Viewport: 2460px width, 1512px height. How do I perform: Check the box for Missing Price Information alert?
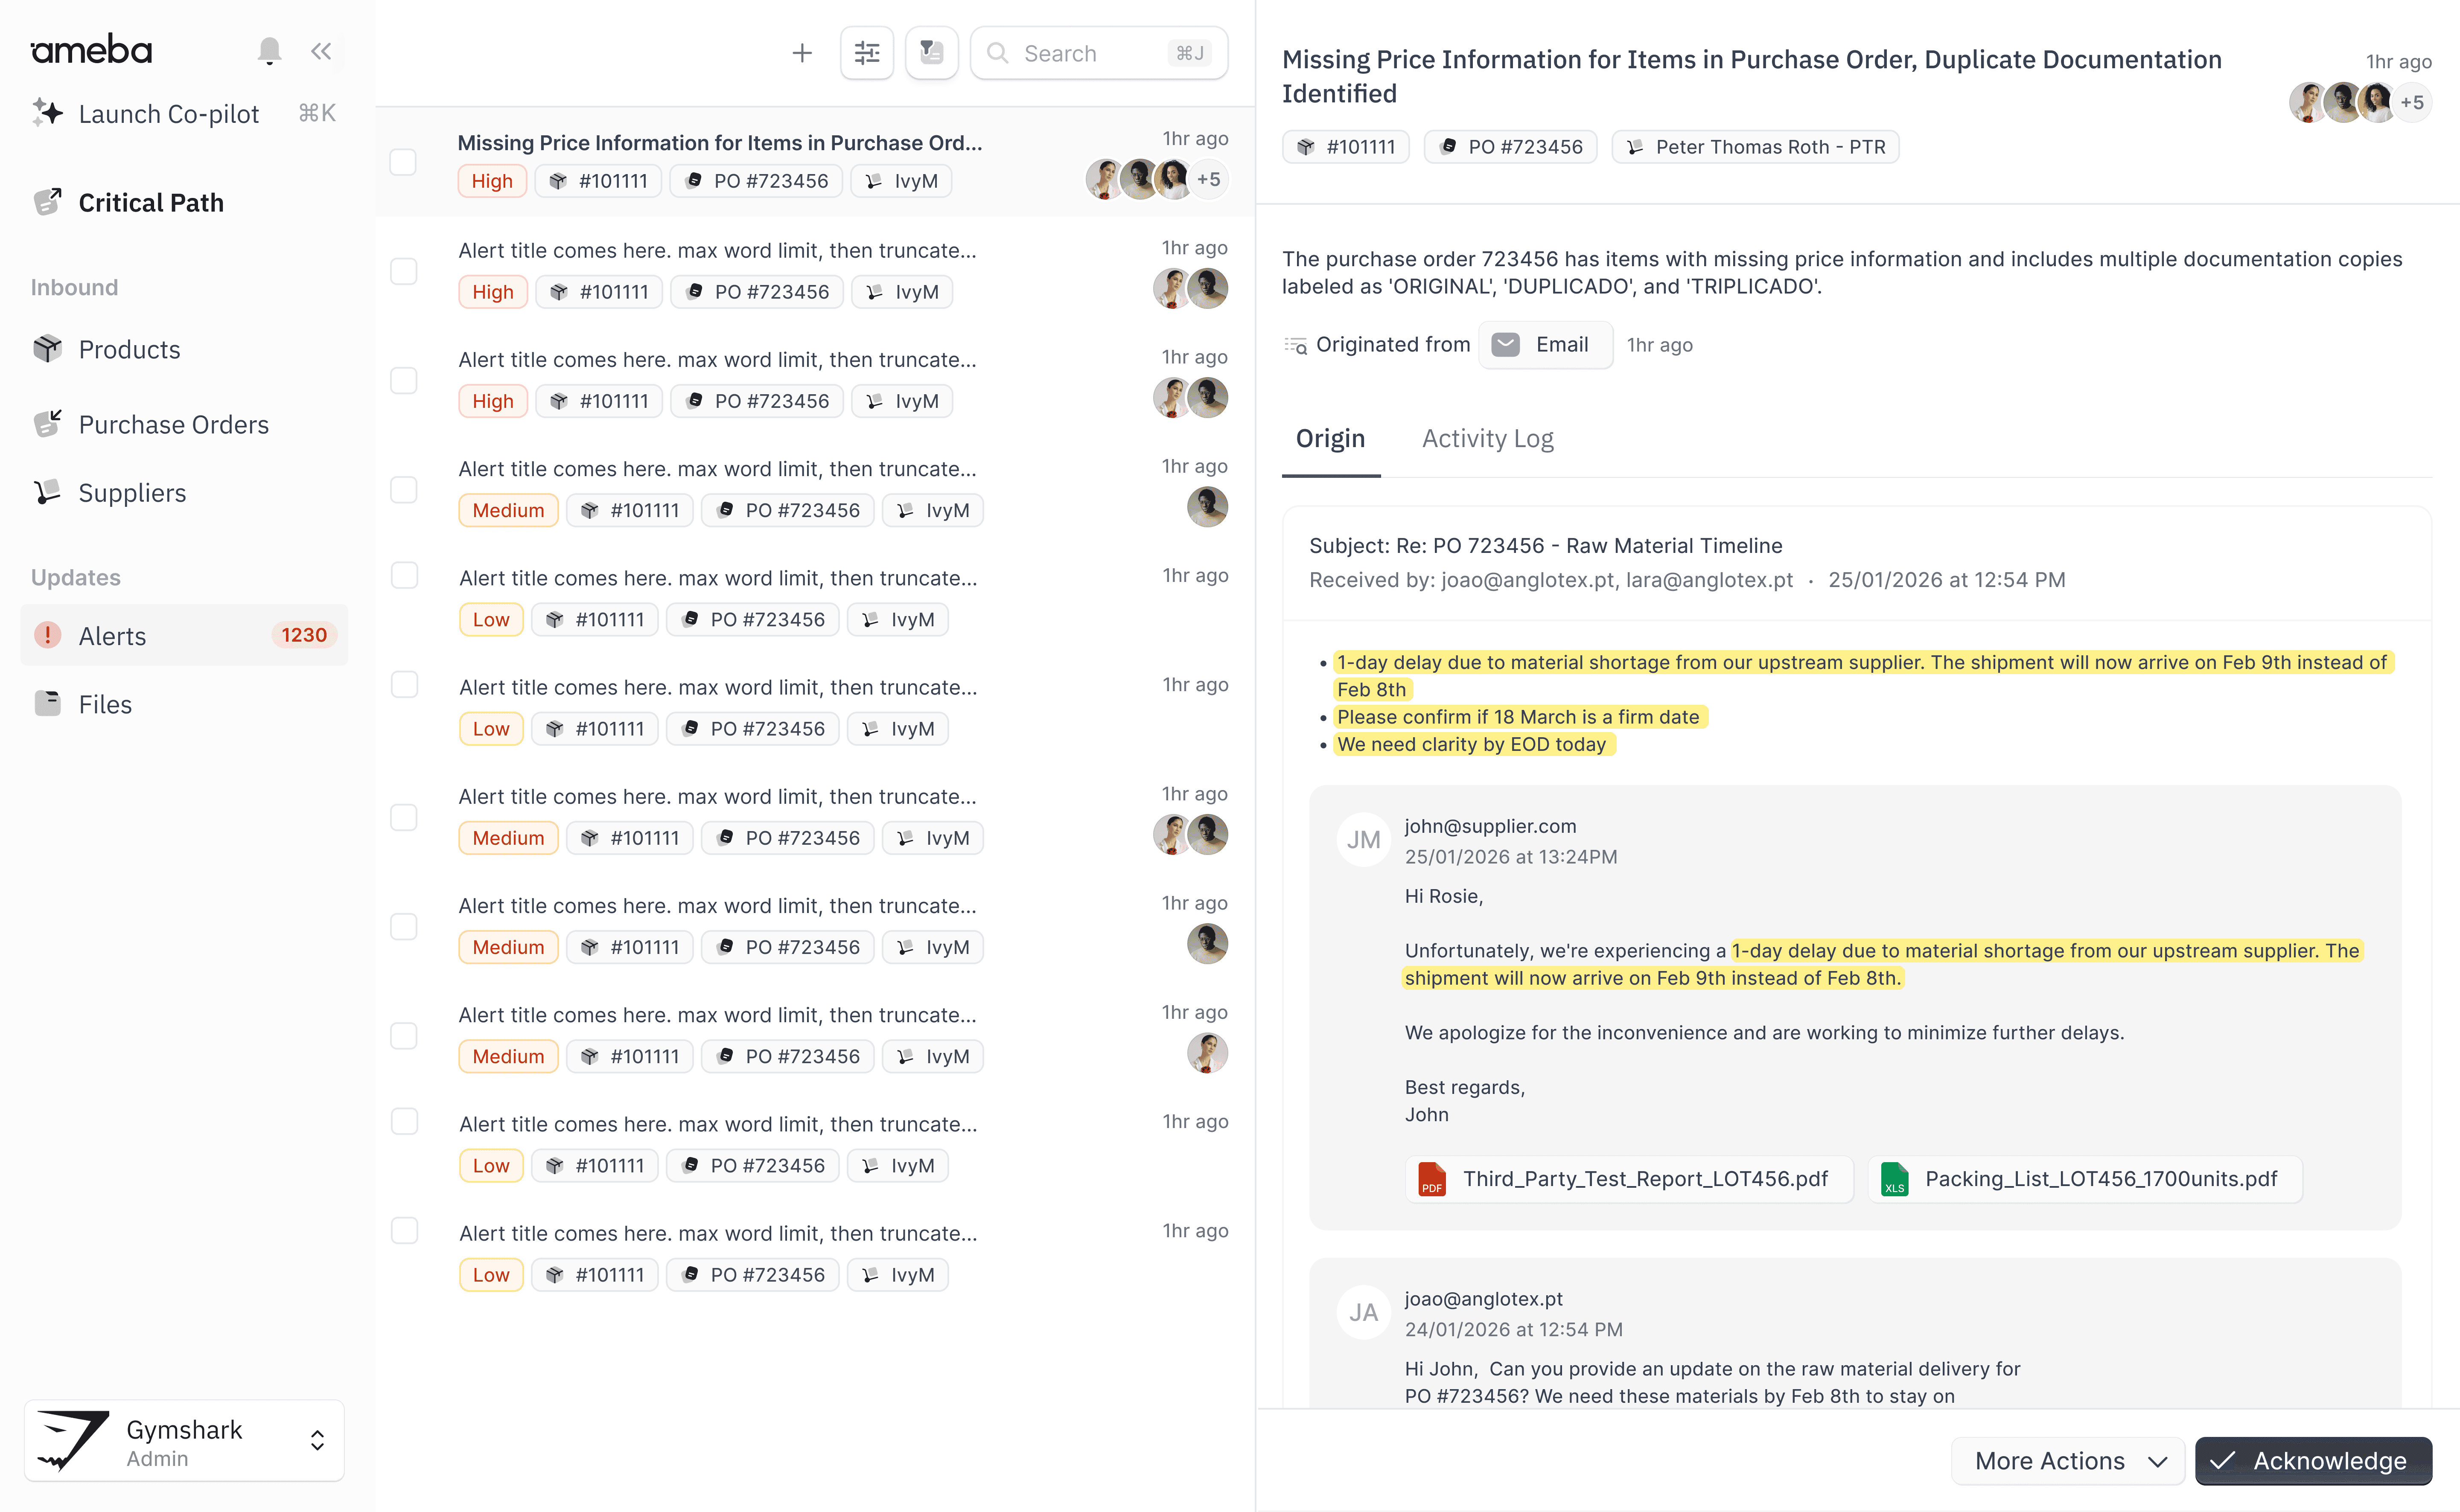click(403, 162)
